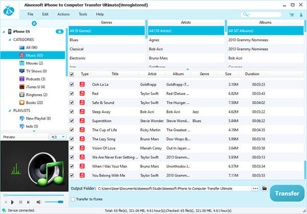Click the song list vertical scrollbar

click(x=305, y=170)
